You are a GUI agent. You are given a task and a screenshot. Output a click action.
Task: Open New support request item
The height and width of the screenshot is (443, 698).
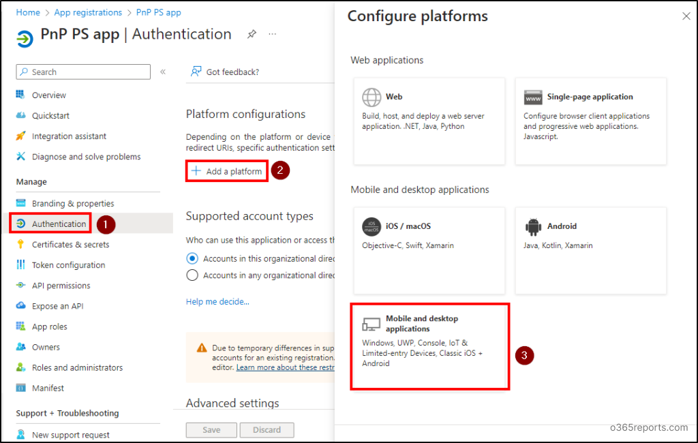(71, 435)
